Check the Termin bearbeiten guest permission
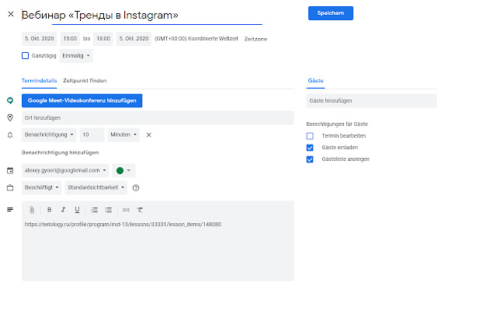Screen dimensions: 497x311 point(310,136)
